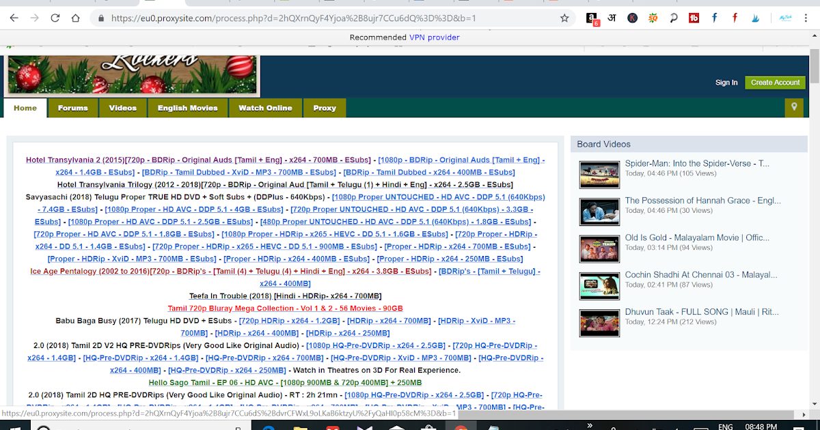Open The Possession of Hannah Grace title link
The width and height of the screenshot is (820, 430).
pyautogui.click(x=702, y=201)
